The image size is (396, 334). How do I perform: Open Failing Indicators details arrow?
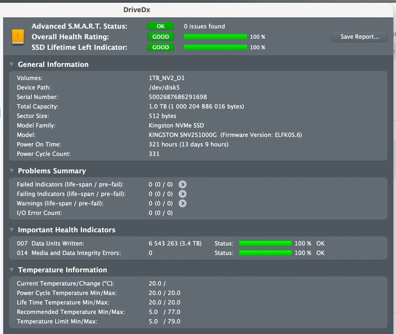pyautogui.click(x=182, y=194)
